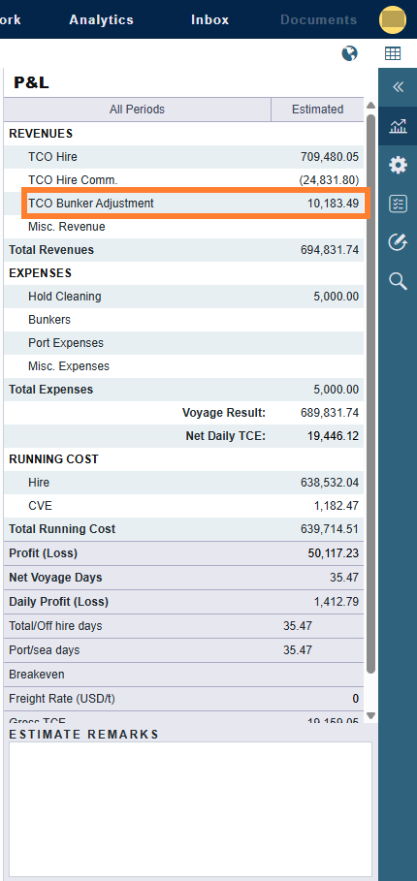
Task: Click the Voyage Result label
Action: (x=224, y=413)
